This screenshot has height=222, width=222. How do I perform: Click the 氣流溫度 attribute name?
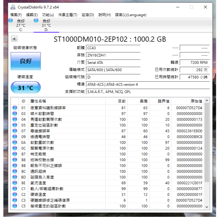point(38,183)
